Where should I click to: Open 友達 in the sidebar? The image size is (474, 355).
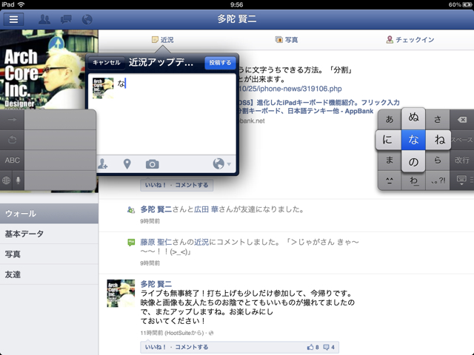point(49,274)
